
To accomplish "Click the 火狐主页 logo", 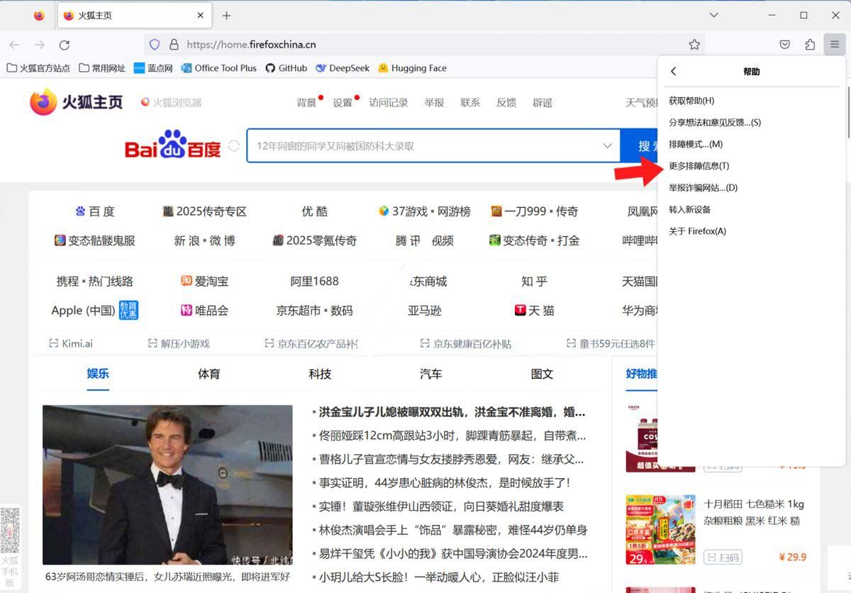I will point(76,102).
